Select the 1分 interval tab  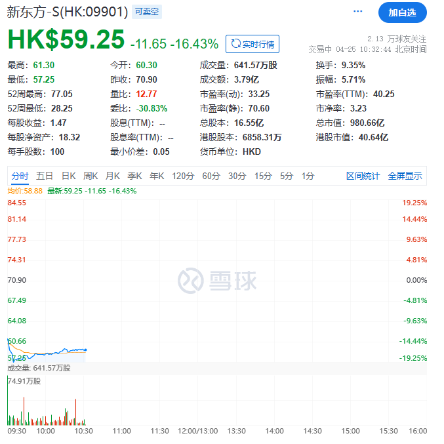coord(308,176)
